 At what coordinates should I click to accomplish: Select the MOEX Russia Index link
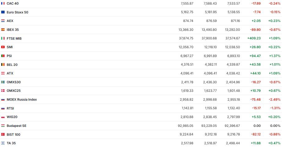click(22, 99)
